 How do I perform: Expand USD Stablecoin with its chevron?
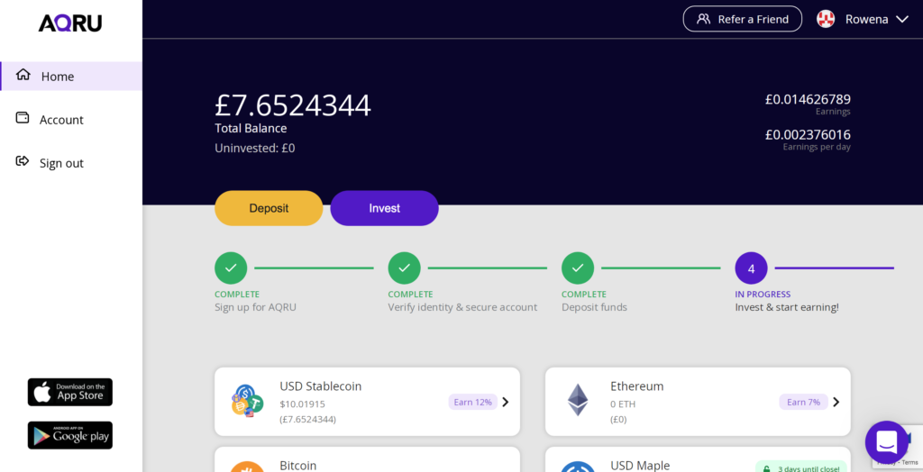[x=505, y=402]
